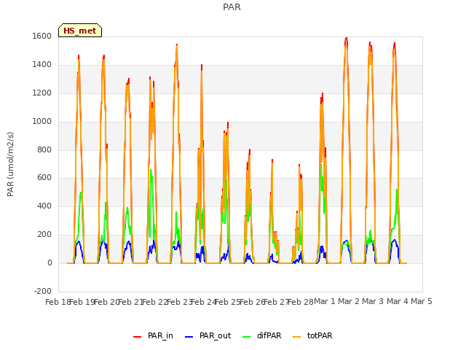Click the Mar 1 x-axis date label
Screen dimensions: 466x350
(325, 301)
